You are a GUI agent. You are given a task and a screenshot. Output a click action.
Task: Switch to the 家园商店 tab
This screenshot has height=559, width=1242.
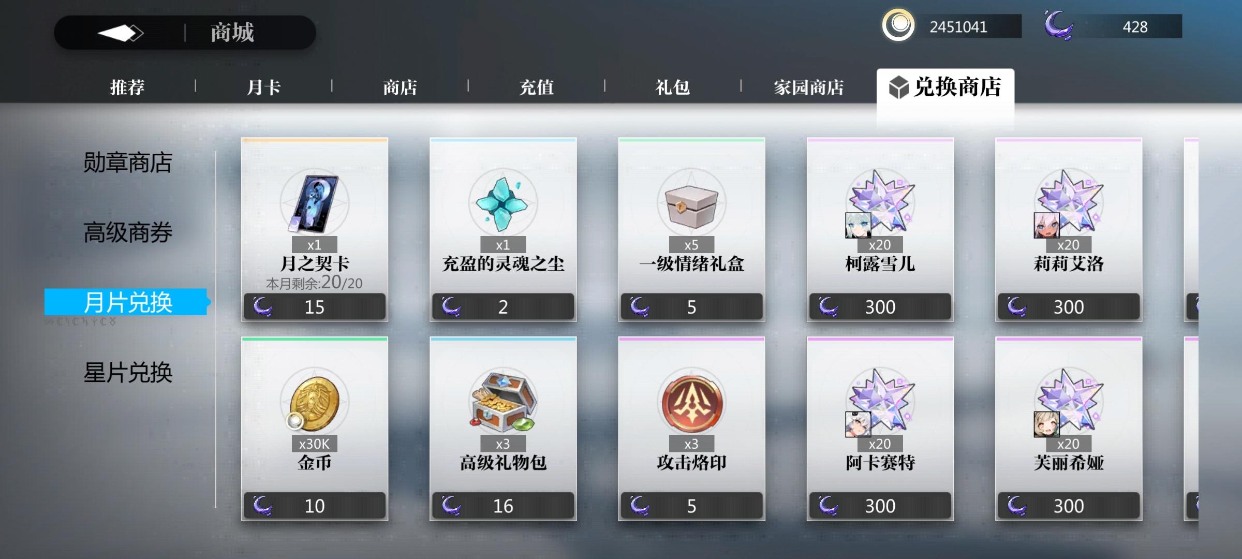tap(809, 87)
